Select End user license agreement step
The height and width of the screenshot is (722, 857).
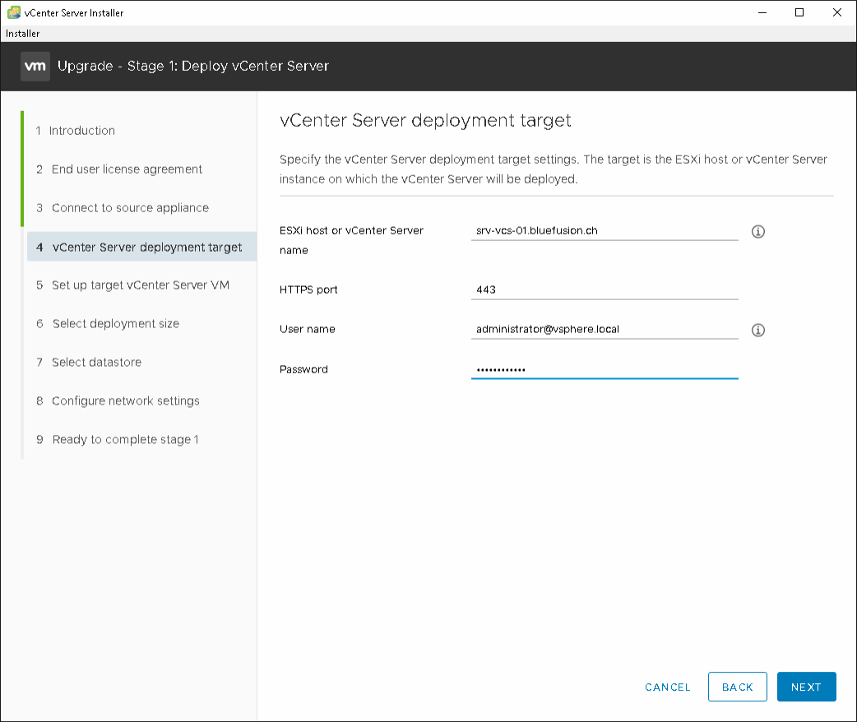click(127, 169)
